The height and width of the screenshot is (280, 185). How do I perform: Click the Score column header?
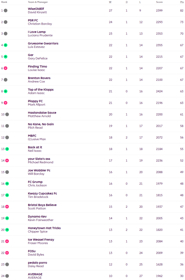point(159,2)
